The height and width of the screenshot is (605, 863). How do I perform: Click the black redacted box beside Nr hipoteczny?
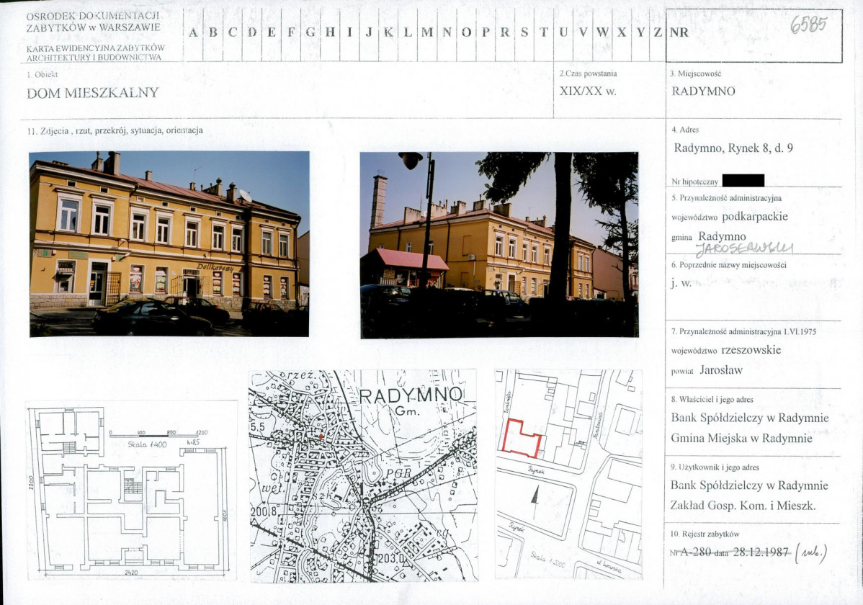[x=743, y=181]
